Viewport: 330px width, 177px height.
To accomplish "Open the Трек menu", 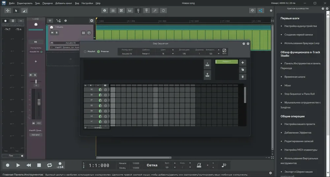I will click(x=37, y=3).
